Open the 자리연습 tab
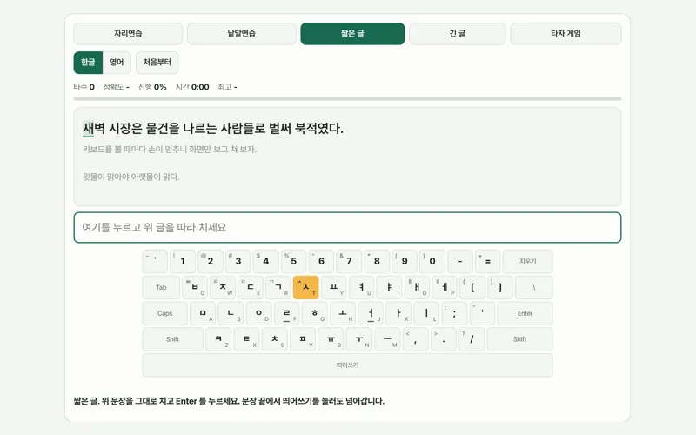 point(128,34)
